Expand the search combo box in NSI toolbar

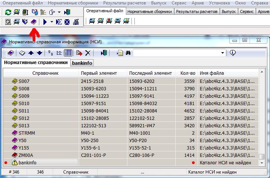coord(222,53)
